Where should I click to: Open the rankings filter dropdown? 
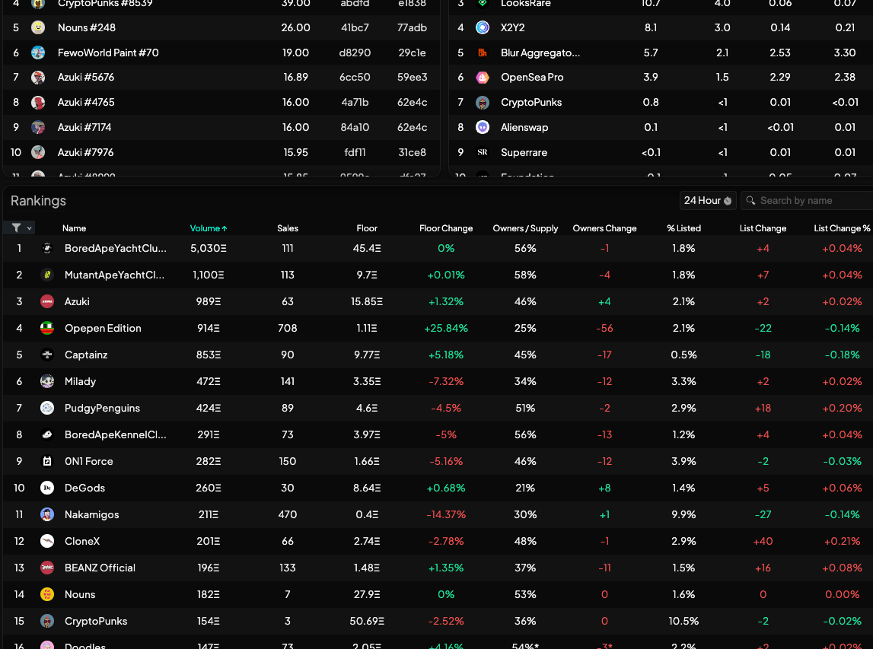click(x=21, y=228)
